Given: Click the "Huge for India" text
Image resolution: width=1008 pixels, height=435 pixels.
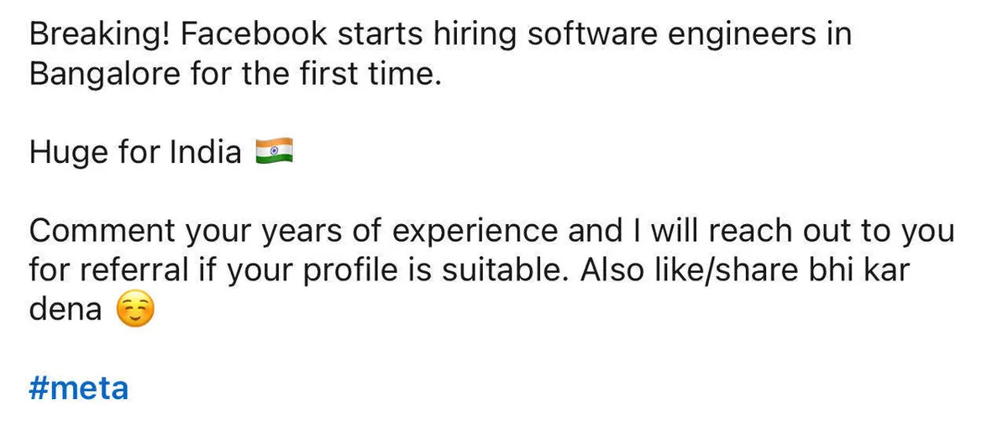Looking at the screenshot, I should coord(135,154).
